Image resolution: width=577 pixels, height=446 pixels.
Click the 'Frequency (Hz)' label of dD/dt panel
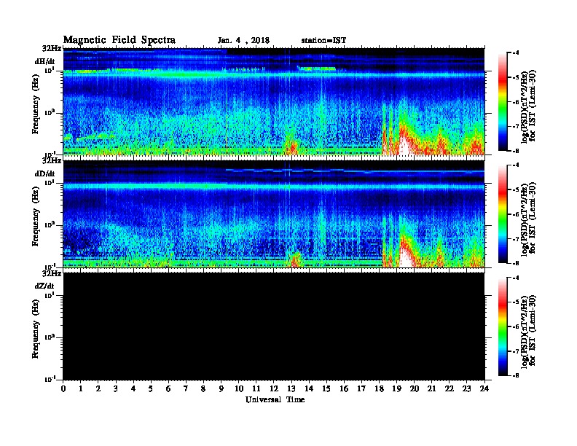pyautogui.click(x=36, y=216)
